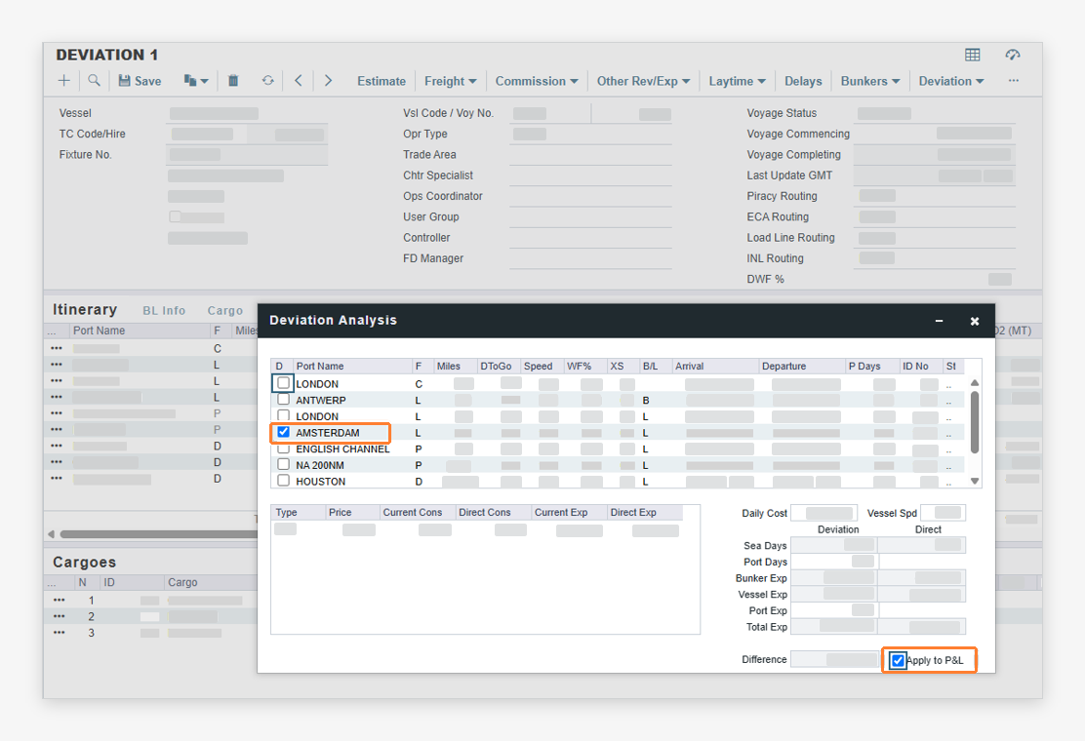Viewport: 1085px width, 741px height.
Task: Open search with the magnifier icon
Action: [94, 81]
